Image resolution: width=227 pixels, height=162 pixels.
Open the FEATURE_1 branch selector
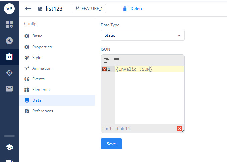coord(89,9)
